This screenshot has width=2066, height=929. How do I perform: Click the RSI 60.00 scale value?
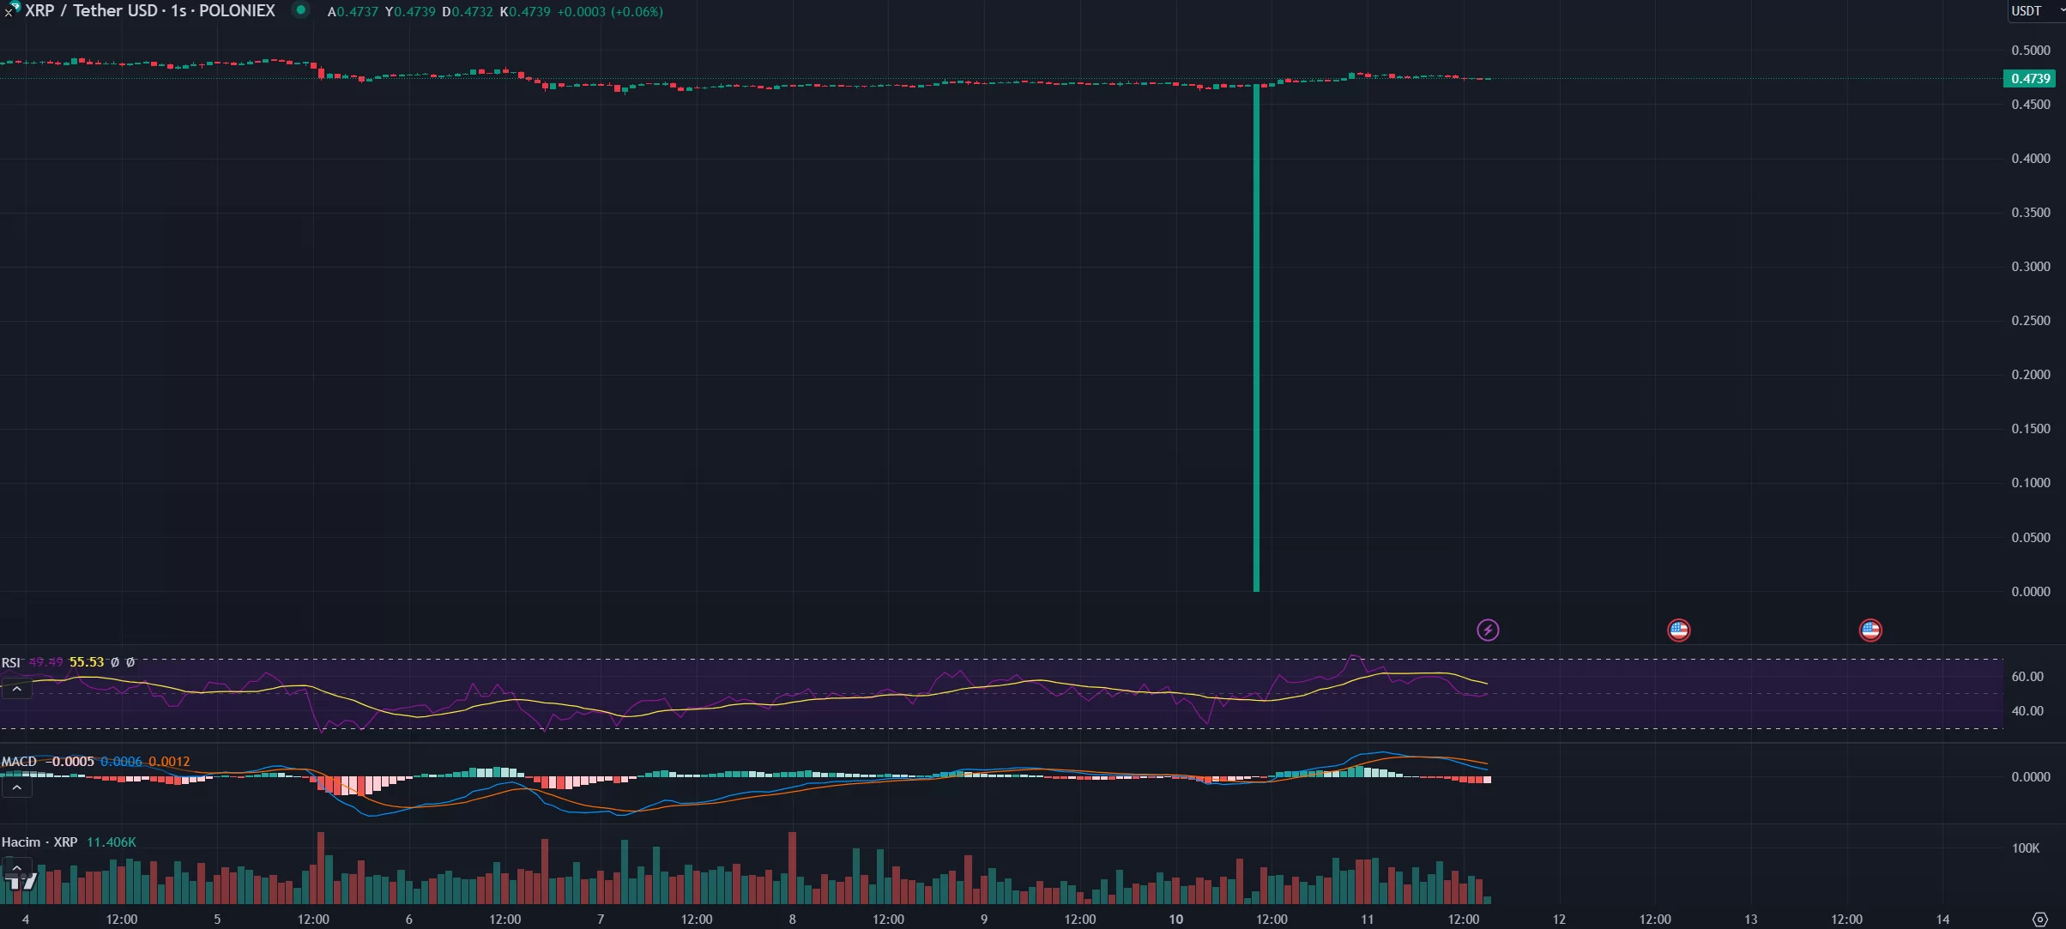tap(2027, 677)
